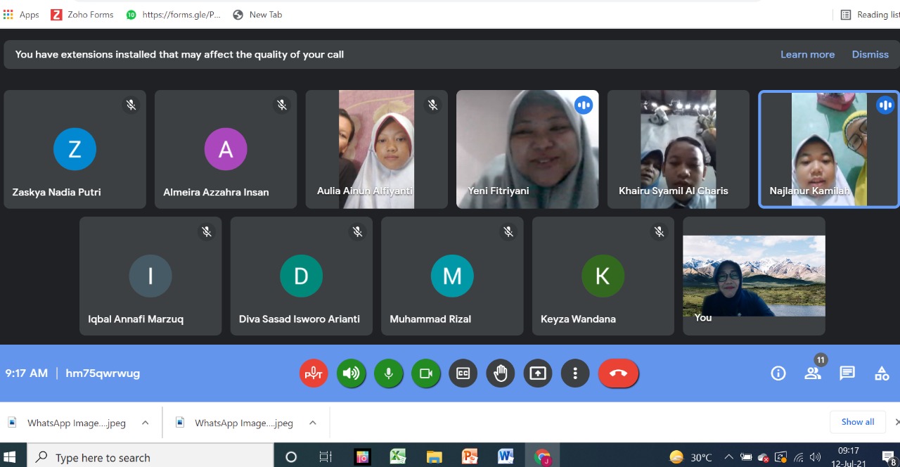Mute the microphone
Screen dimensions: 900x467
coord(388,373)
